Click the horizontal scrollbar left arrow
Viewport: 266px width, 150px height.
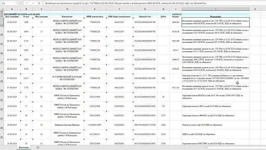tap(206, 147)
